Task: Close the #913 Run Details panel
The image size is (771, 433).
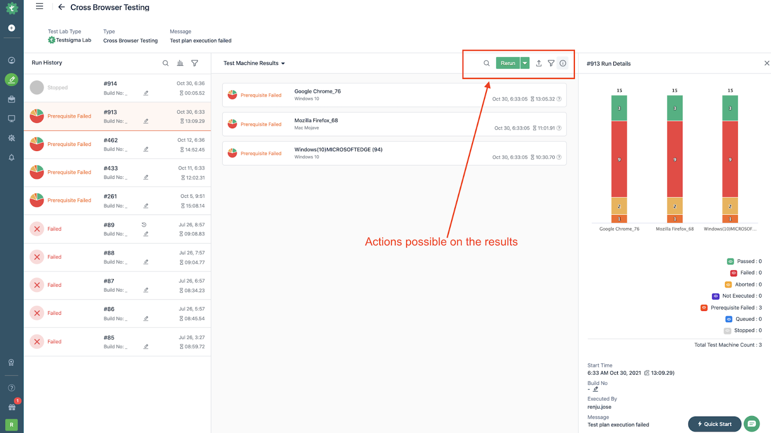Action: click(x=767, y=63)
